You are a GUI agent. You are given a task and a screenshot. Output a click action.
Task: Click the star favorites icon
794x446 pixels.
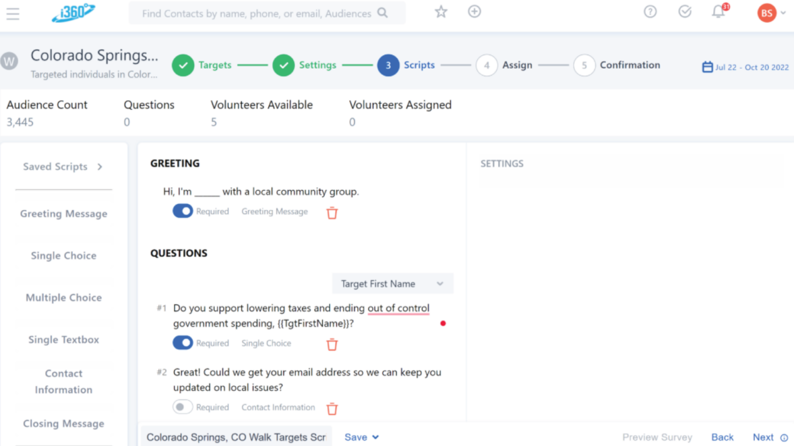point(440,12)
